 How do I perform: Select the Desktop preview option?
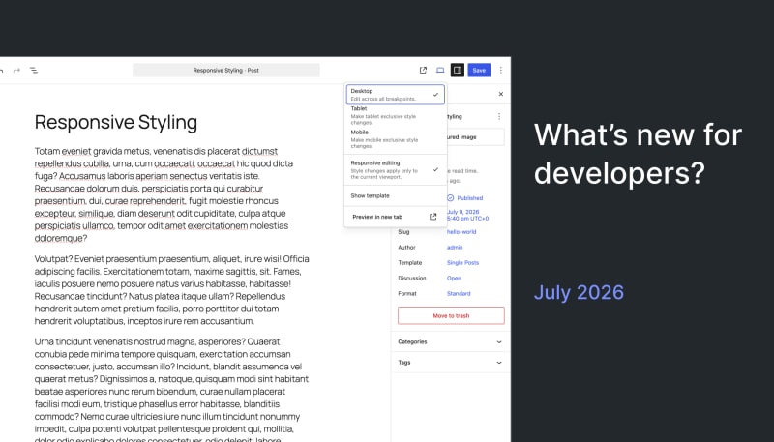(396, 94)
